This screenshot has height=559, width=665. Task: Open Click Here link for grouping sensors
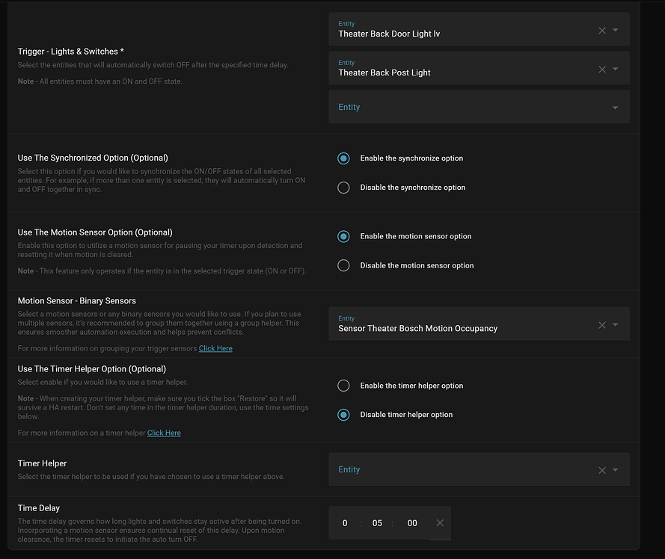pos(215,348)
